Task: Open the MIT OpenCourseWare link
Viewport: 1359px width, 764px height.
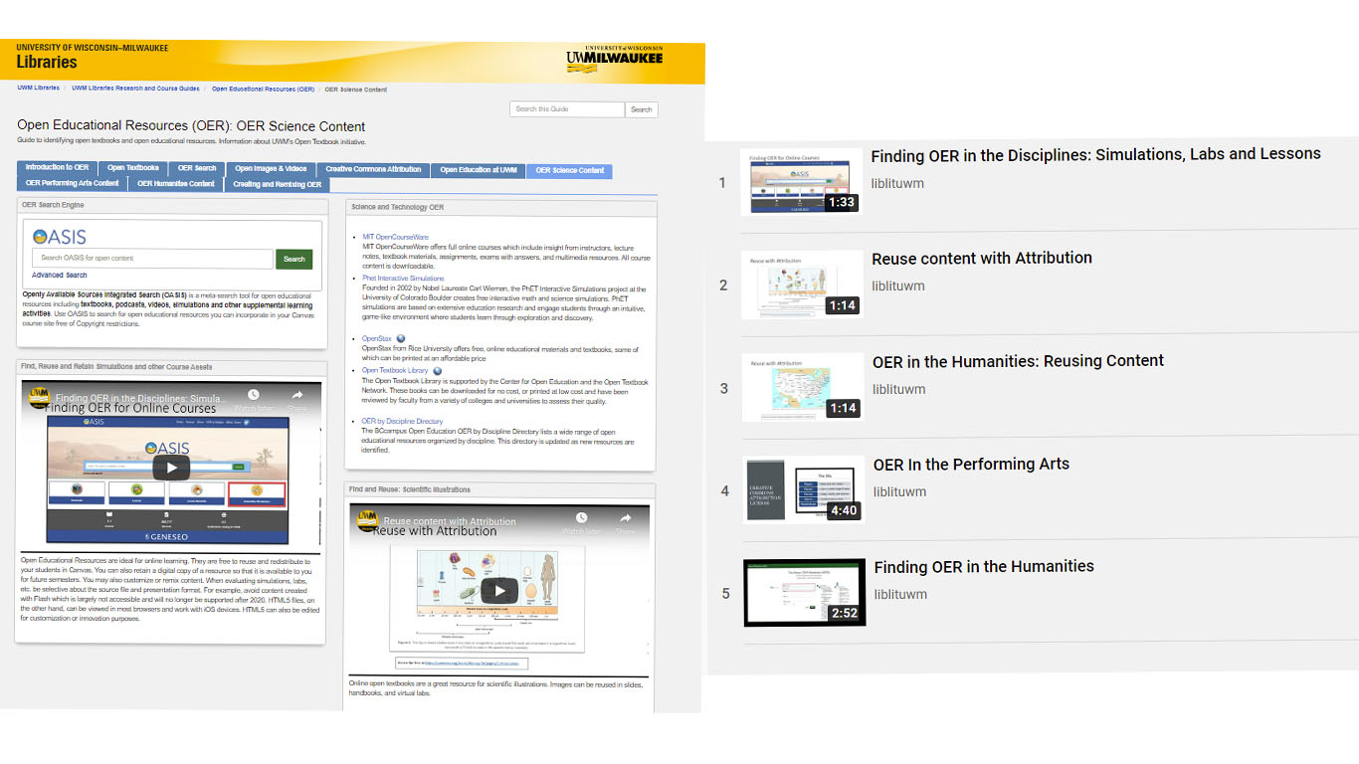Action: [x=396, y=238]
